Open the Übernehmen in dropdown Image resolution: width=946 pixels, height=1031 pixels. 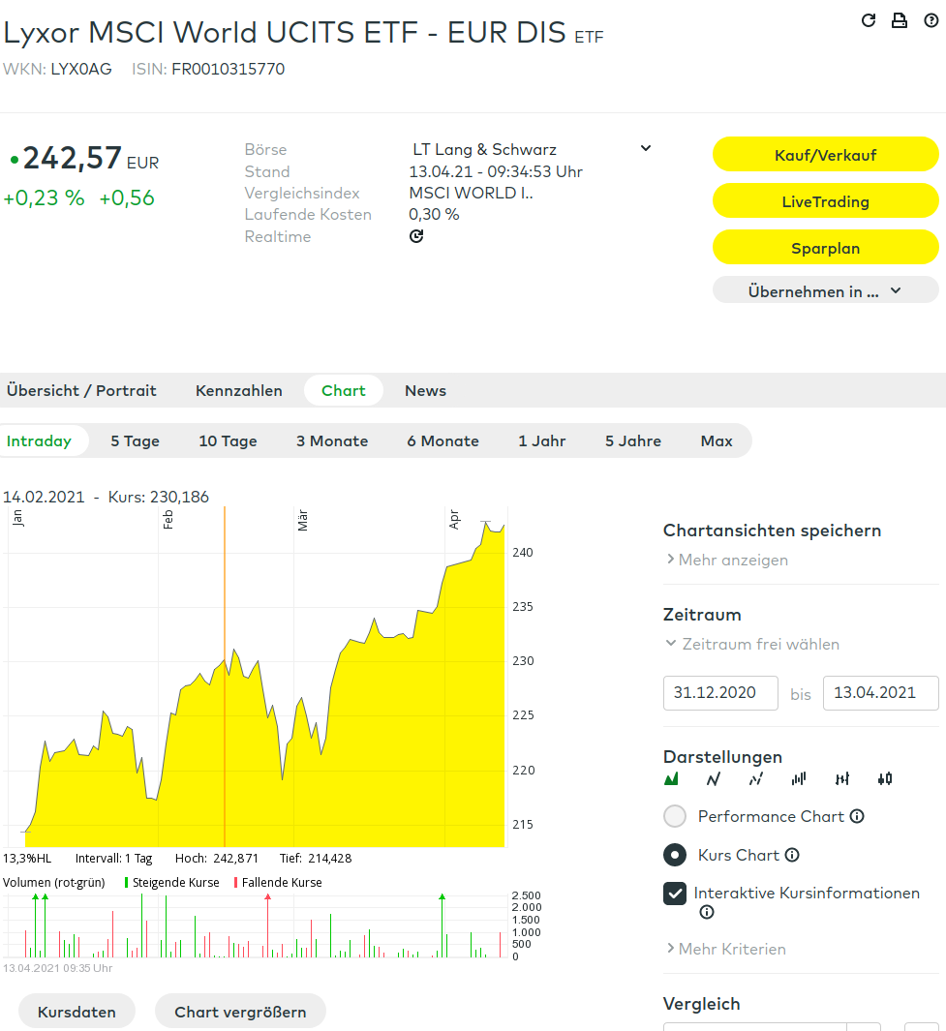[825, 290]
